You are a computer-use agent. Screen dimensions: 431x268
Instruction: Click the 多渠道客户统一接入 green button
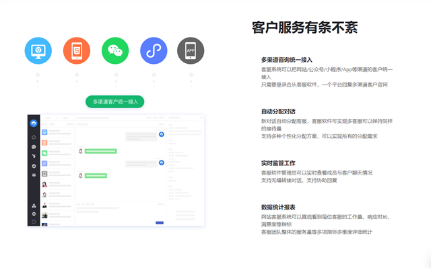coord(115,101)
